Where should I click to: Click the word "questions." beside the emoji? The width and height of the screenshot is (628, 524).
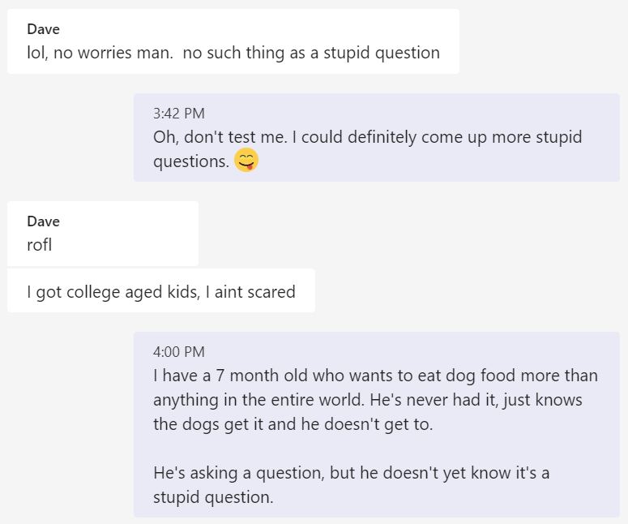point(191,161)
